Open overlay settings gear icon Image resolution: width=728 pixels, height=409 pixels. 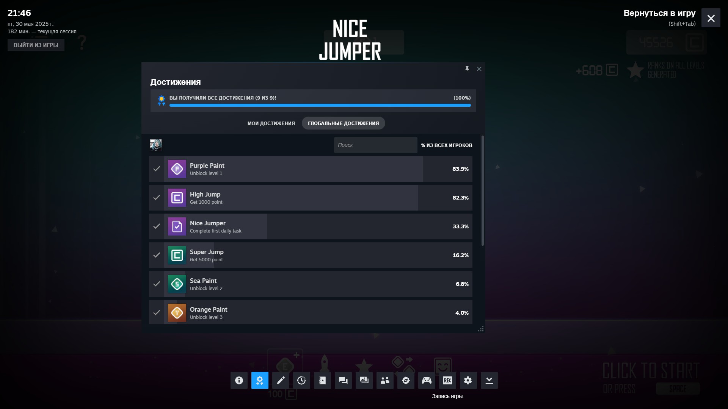coord(468,380)
